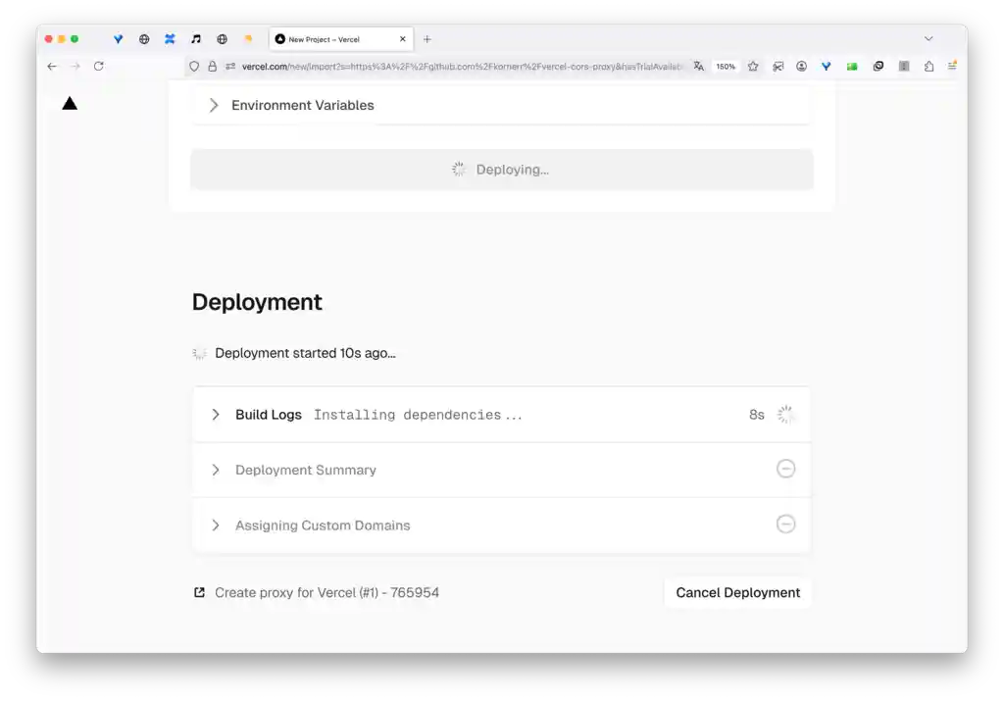Expand the Build Logs section

pos(216,415)
